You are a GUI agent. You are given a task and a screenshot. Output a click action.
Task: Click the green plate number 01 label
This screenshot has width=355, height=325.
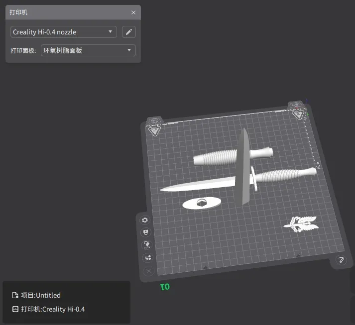(x=165, y=287)
